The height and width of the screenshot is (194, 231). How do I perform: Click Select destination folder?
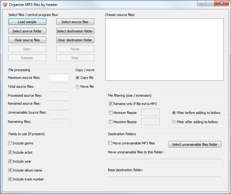pos(75,31)
